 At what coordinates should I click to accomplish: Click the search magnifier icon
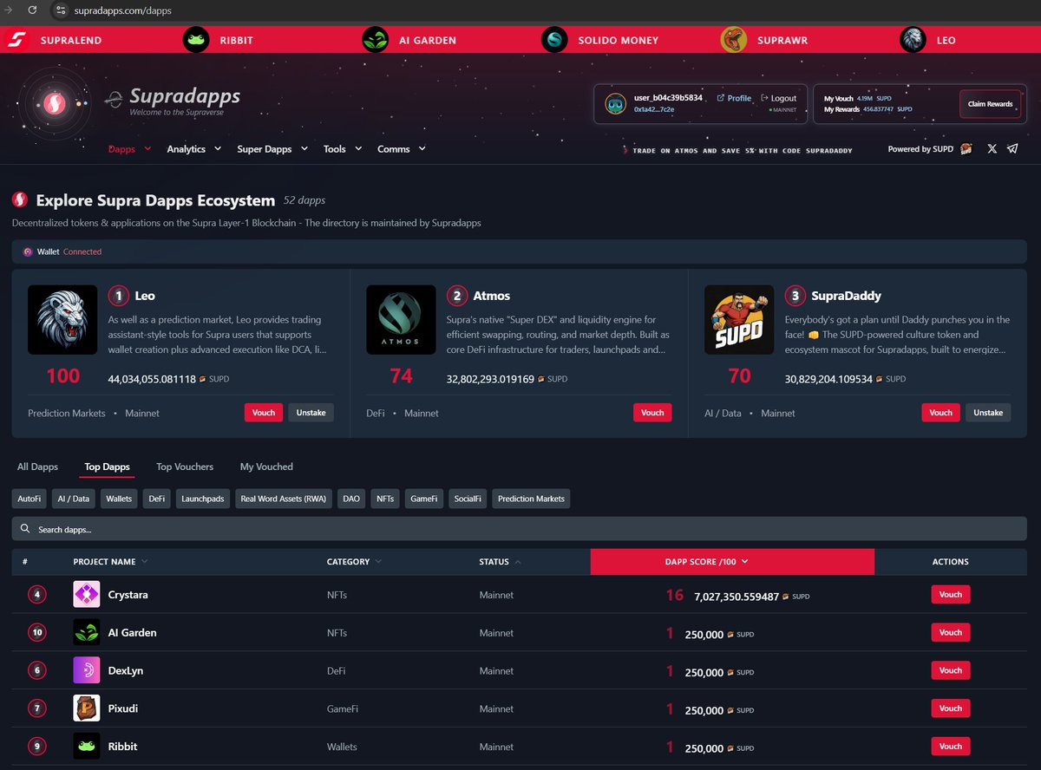pyautogui.click(x=25, y=529)
